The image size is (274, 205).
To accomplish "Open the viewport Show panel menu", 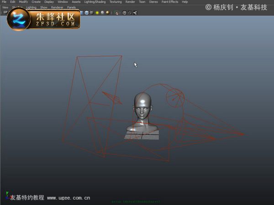I will (x=44, y=7).
